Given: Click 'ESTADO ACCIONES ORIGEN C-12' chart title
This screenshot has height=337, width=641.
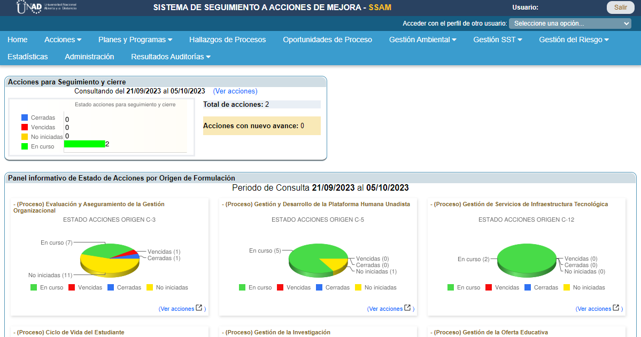Looking at the screenshot, I should click(526, 220).
